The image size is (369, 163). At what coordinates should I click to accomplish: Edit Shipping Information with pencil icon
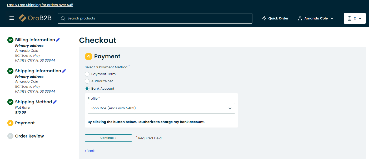tap(64, 71)
